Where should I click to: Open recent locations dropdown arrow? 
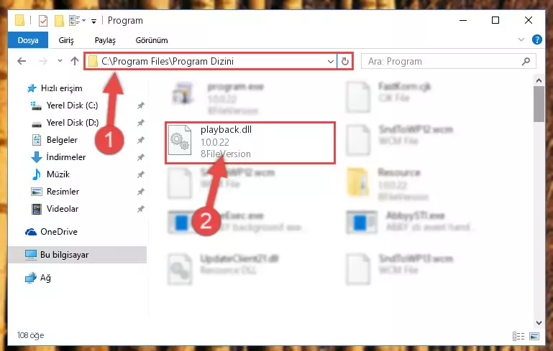pos(60,61)
